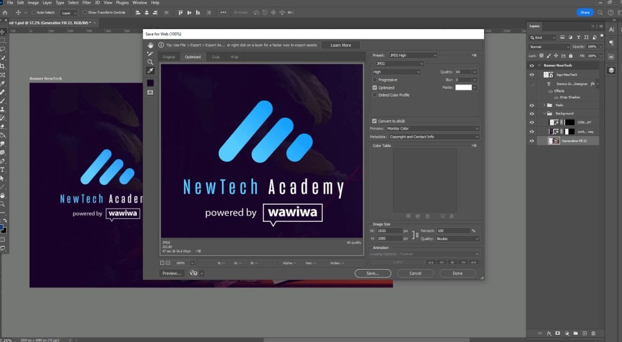
Task: Open the file format dropdown showing JPEG
Action: tap(399, 64)
